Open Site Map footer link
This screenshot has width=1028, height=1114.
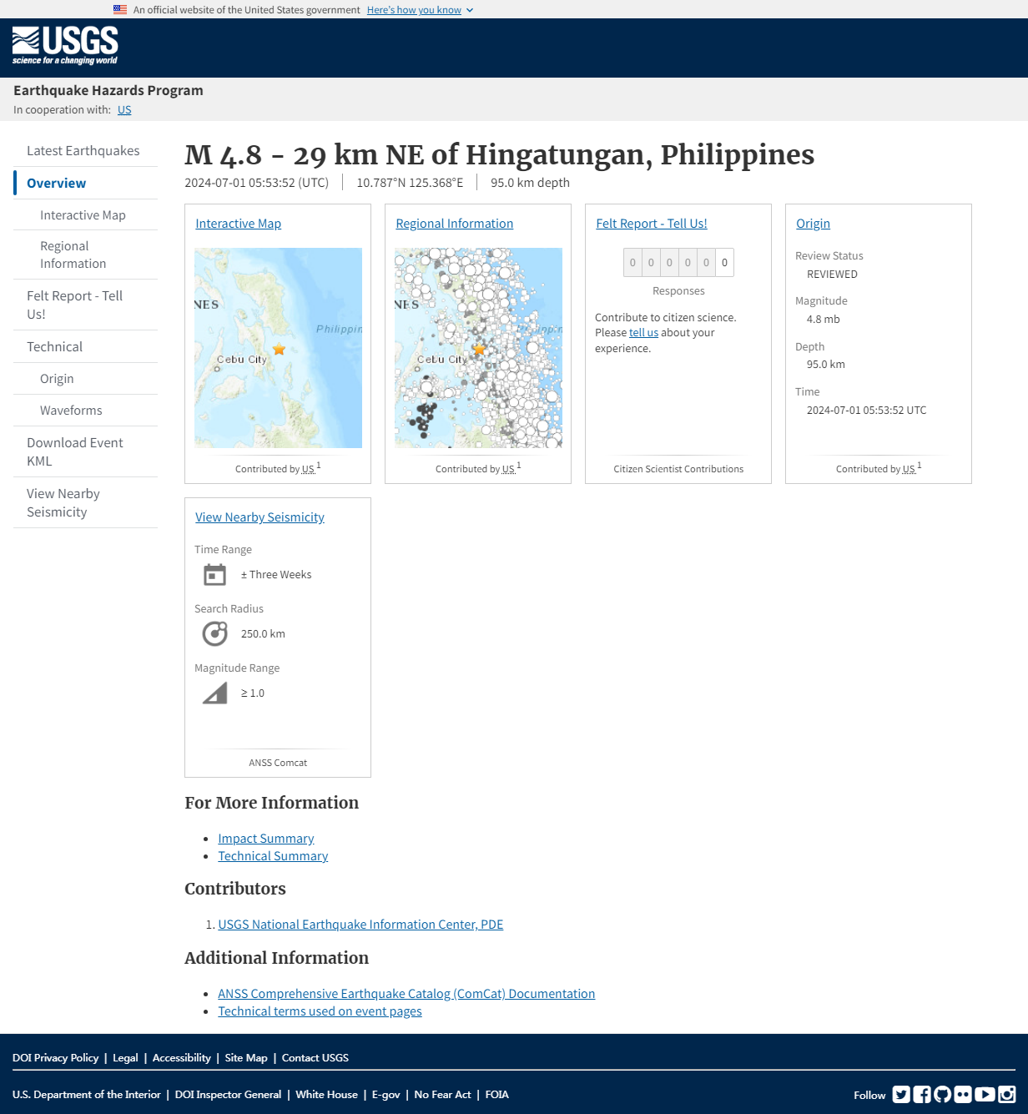(246, 1058)
